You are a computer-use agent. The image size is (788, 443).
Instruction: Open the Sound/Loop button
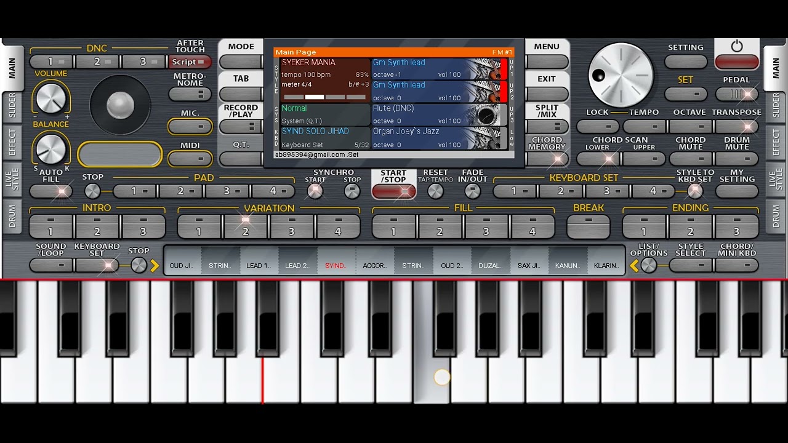pos(51,265)
